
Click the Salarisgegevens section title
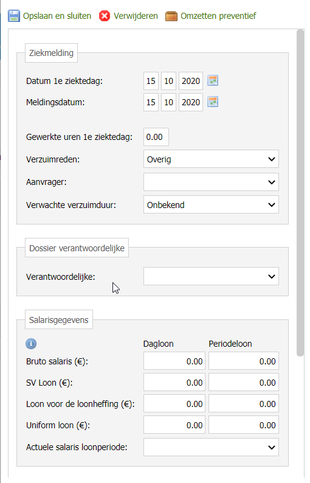(x=59, y=320)
